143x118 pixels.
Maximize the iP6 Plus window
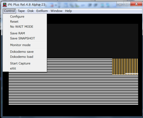coord(127,4)
